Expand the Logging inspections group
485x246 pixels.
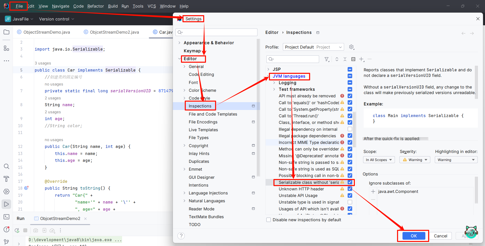pos(274,83)
